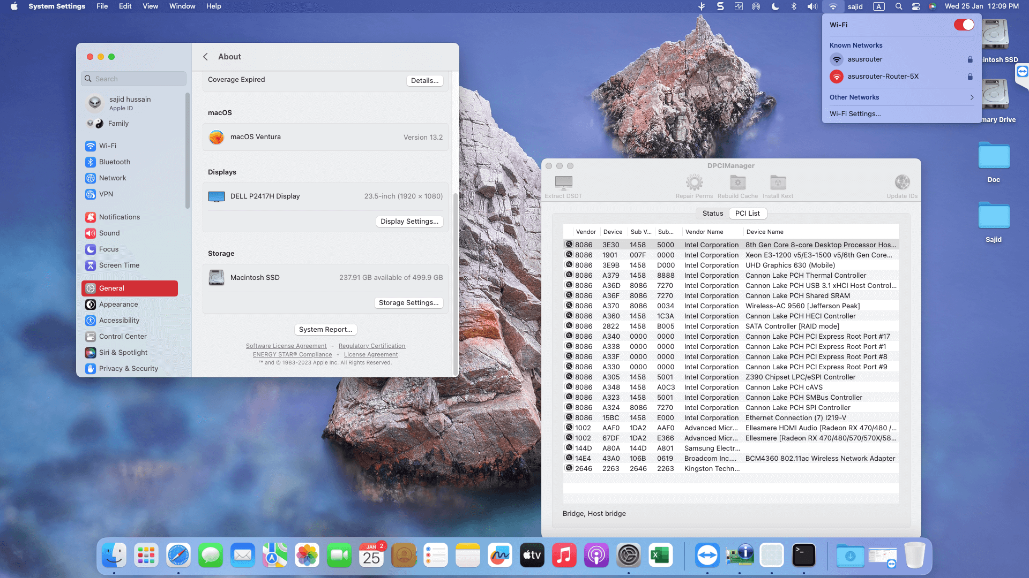Click the coverage Details... button
This screenshot has height=578, width=1029.
(x=424, y=80)
